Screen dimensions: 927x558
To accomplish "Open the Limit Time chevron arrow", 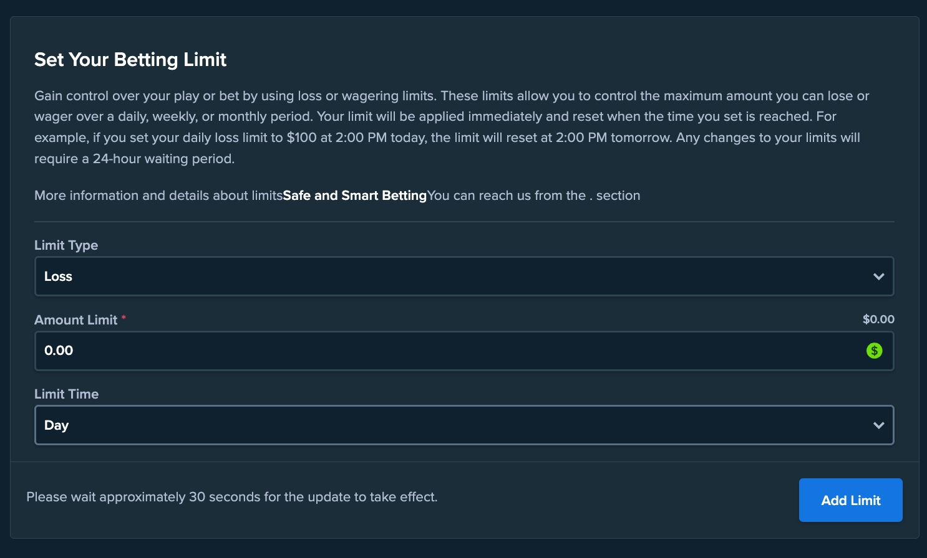I will coord(879,425).
